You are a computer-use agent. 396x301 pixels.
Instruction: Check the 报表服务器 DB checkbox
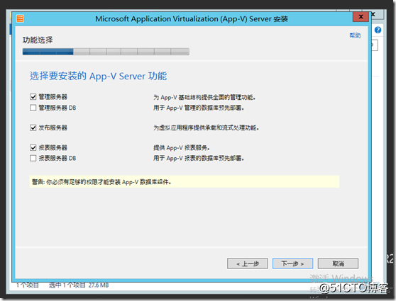tap(33, 159)
